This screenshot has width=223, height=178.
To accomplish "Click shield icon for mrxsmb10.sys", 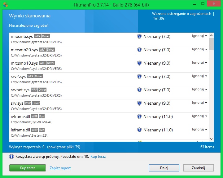I will point(139,63).
